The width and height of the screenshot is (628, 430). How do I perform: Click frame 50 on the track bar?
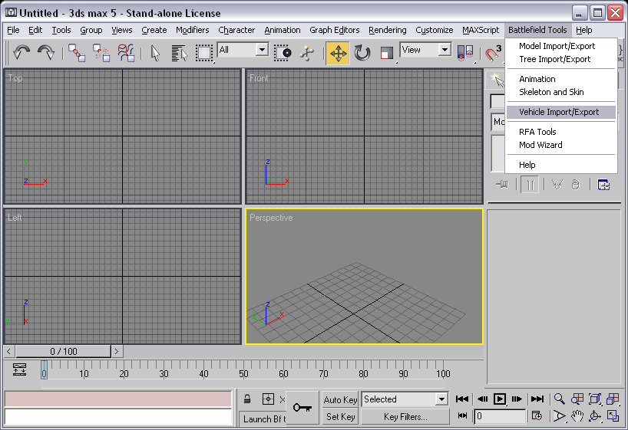(243, 373)
